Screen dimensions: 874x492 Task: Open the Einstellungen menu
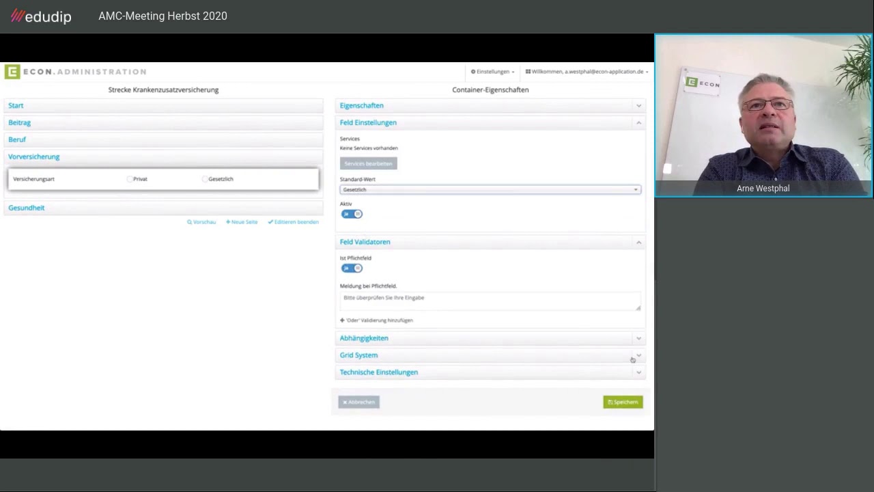pyautogui.click(x=492, y=71)
